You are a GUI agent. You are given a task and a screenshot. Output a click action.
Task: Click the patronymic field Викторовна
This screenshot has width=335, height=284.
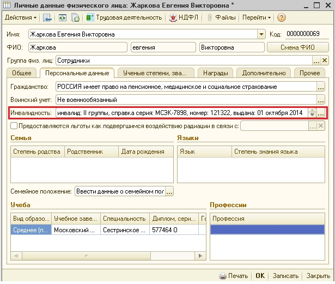[232, 47]
